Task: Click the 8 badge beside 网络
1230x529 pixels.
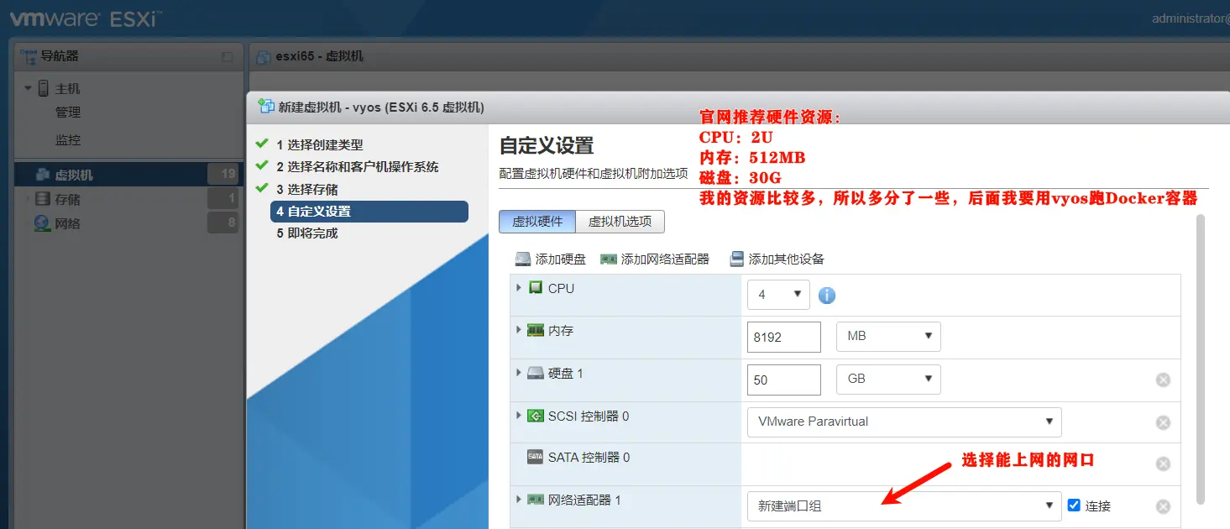Action: click(223, 223)
